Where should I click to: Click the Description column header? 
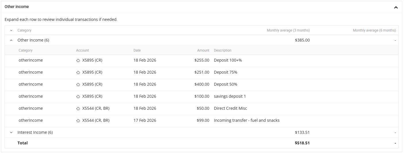coord(223,50)
